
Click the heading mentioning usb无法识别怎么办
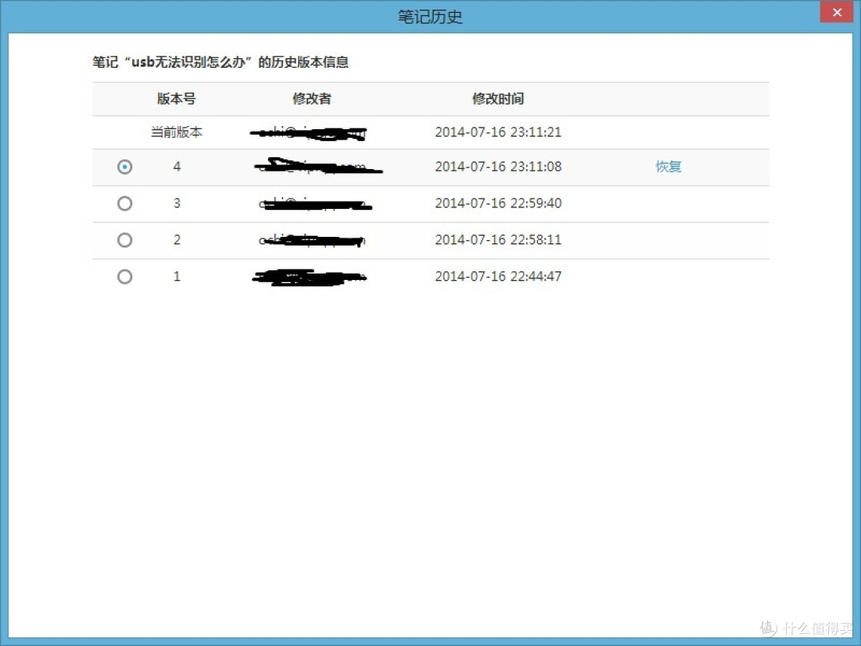pos(221,62)
